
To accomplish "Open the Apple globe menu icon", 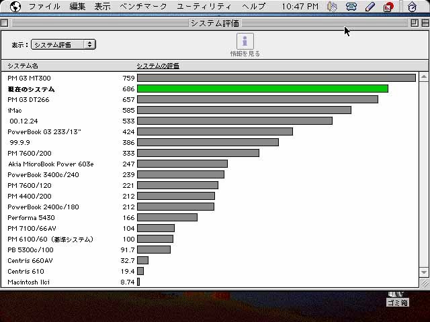I will tap(15, 7).
